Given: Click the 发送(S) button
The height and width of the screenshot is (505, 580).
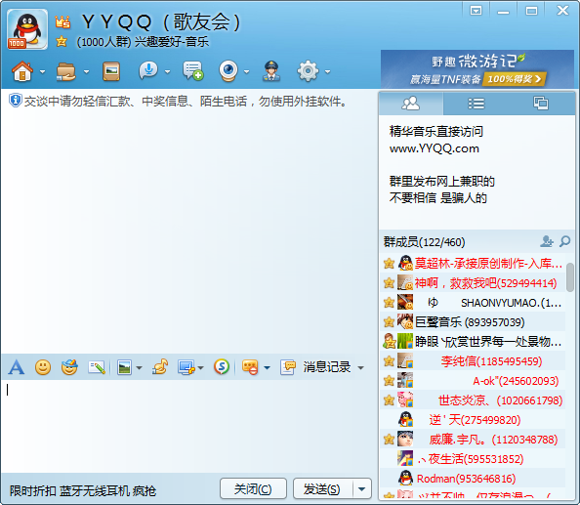Looking at the screenshot, I should point(322,489).
